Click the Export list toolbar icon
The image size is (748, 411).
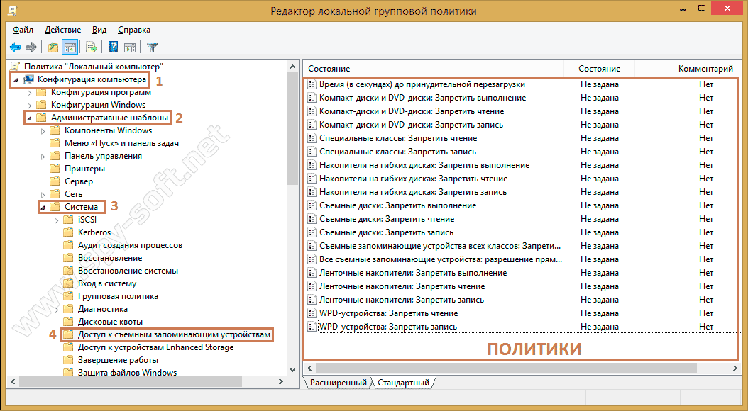pyautogui.click(x=91, y=47)
